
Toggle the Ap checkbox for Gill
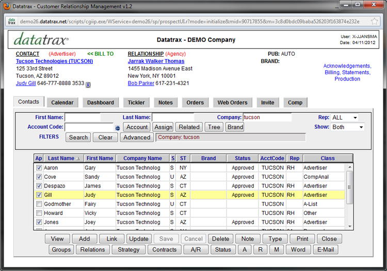(x=39, y=195)
